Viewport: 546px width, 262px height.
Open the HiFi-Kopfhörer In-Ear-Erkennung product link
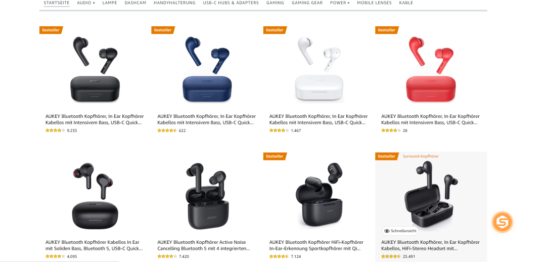tap(316, 245)
